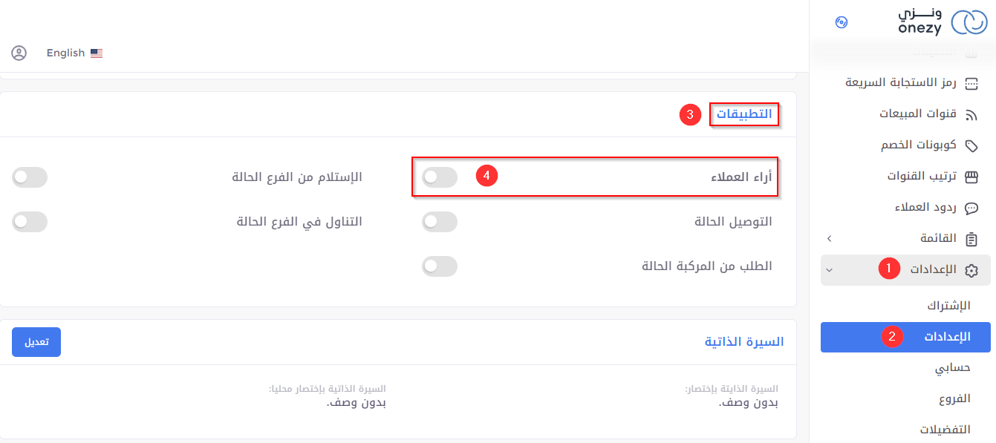996x443 pixels.
Task: Expand the القائمة submenu chevron
Action: [830, 239]
